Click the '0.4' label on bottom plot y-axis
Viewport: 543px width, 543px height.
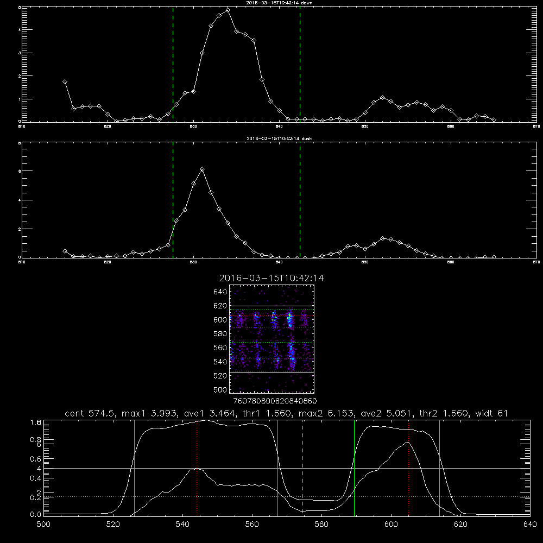(36, 478)
